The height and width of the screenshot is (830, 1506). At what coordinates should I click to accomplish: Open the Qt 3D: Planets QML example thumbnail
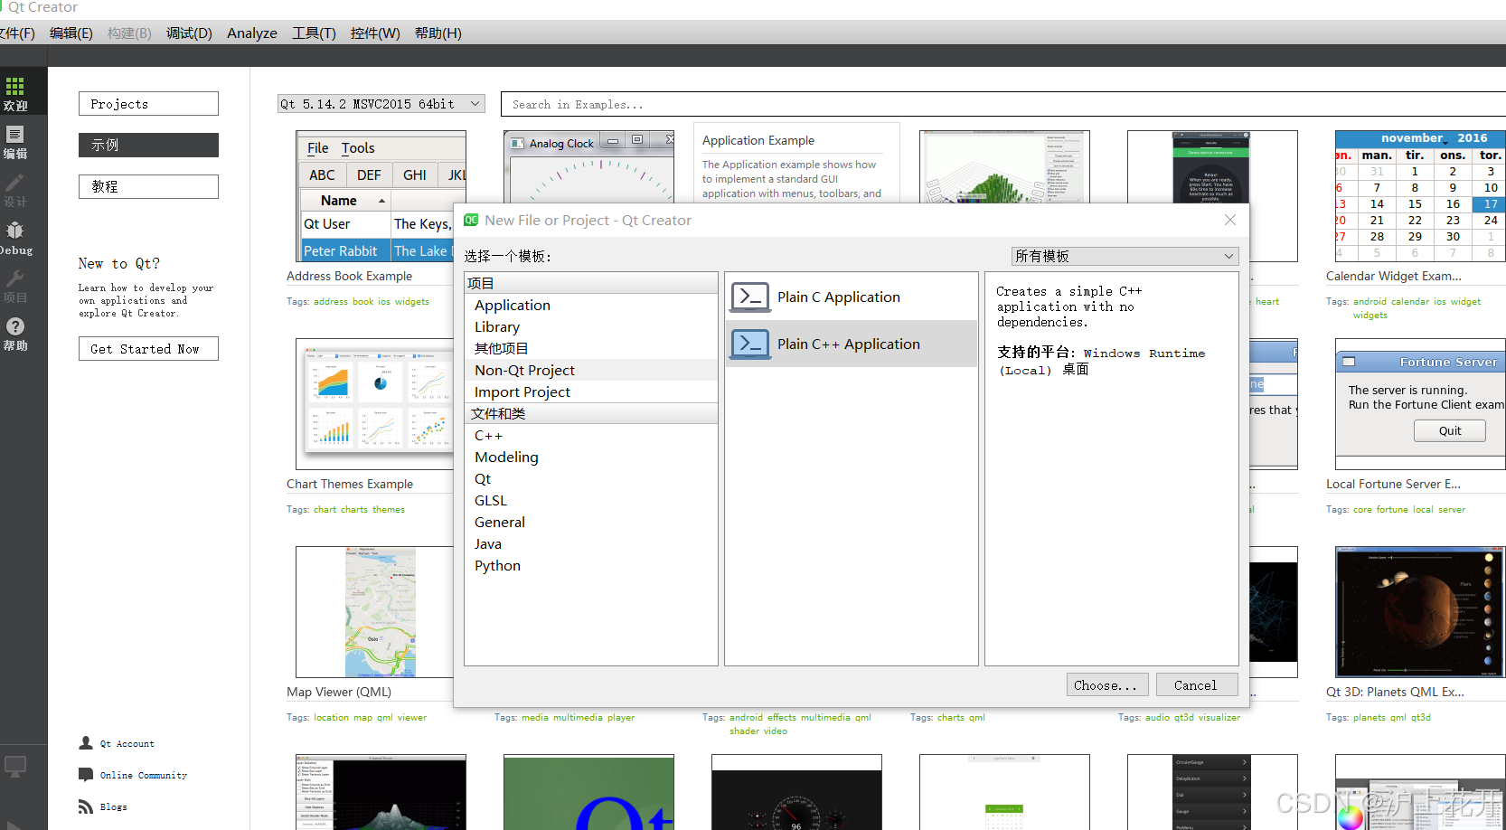click(1420, 612)
